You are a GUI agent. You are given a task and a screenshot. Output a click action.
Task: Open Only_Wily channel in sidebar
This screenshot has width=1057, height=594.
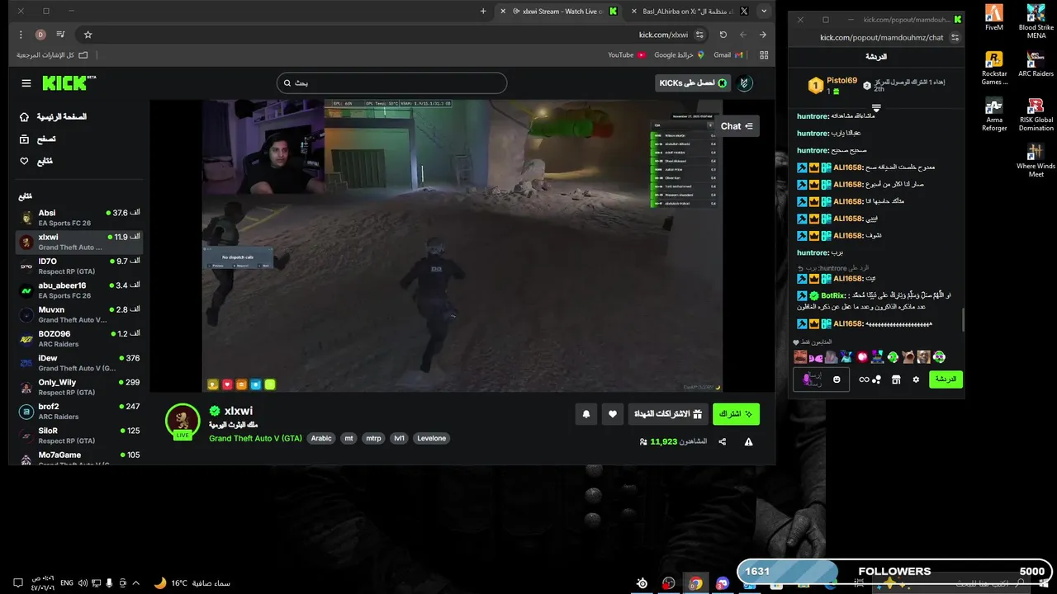coord(79,387)
